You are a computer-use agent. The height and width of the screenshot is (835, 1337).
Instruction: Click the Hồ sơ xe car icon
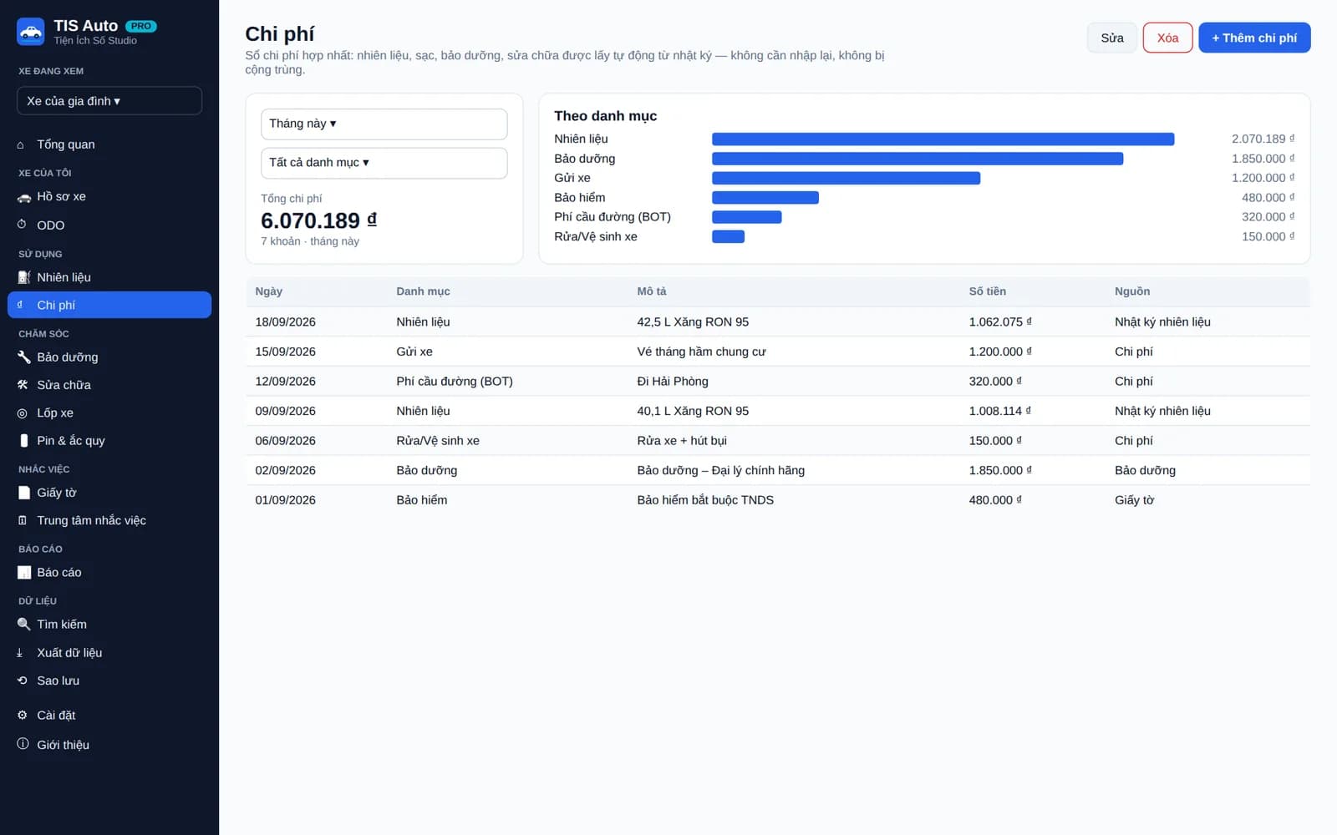[x=24, y=197]
